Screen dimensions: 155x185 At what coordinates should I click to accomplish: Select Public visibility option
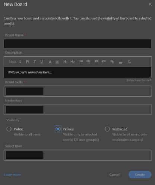click(x=9, y=129)
